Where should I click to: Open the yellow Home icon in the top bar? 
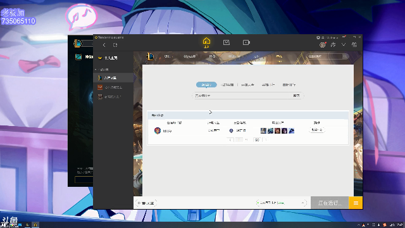[x=206, y=42]
